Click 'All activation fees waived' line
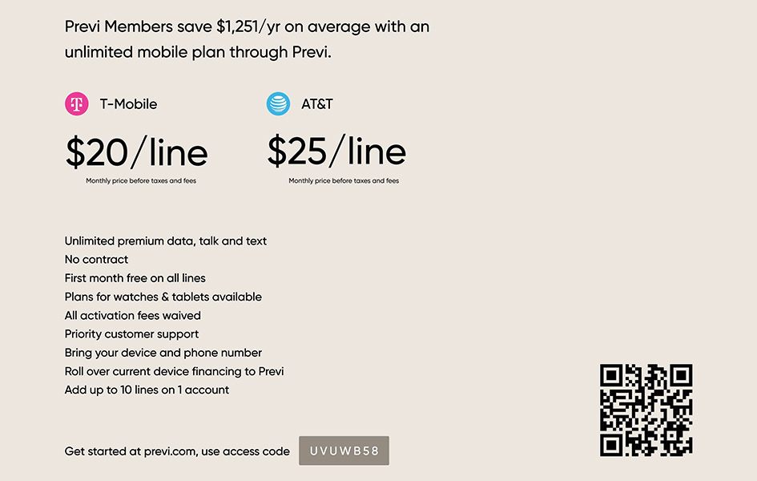This screenshot has height=481, width=757. click(133, 315)
